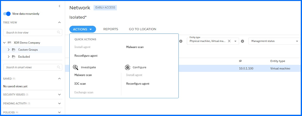Expand the SECURITY ISSUES section
Screen dimensions: 302x116
click(x=59, y=95)
